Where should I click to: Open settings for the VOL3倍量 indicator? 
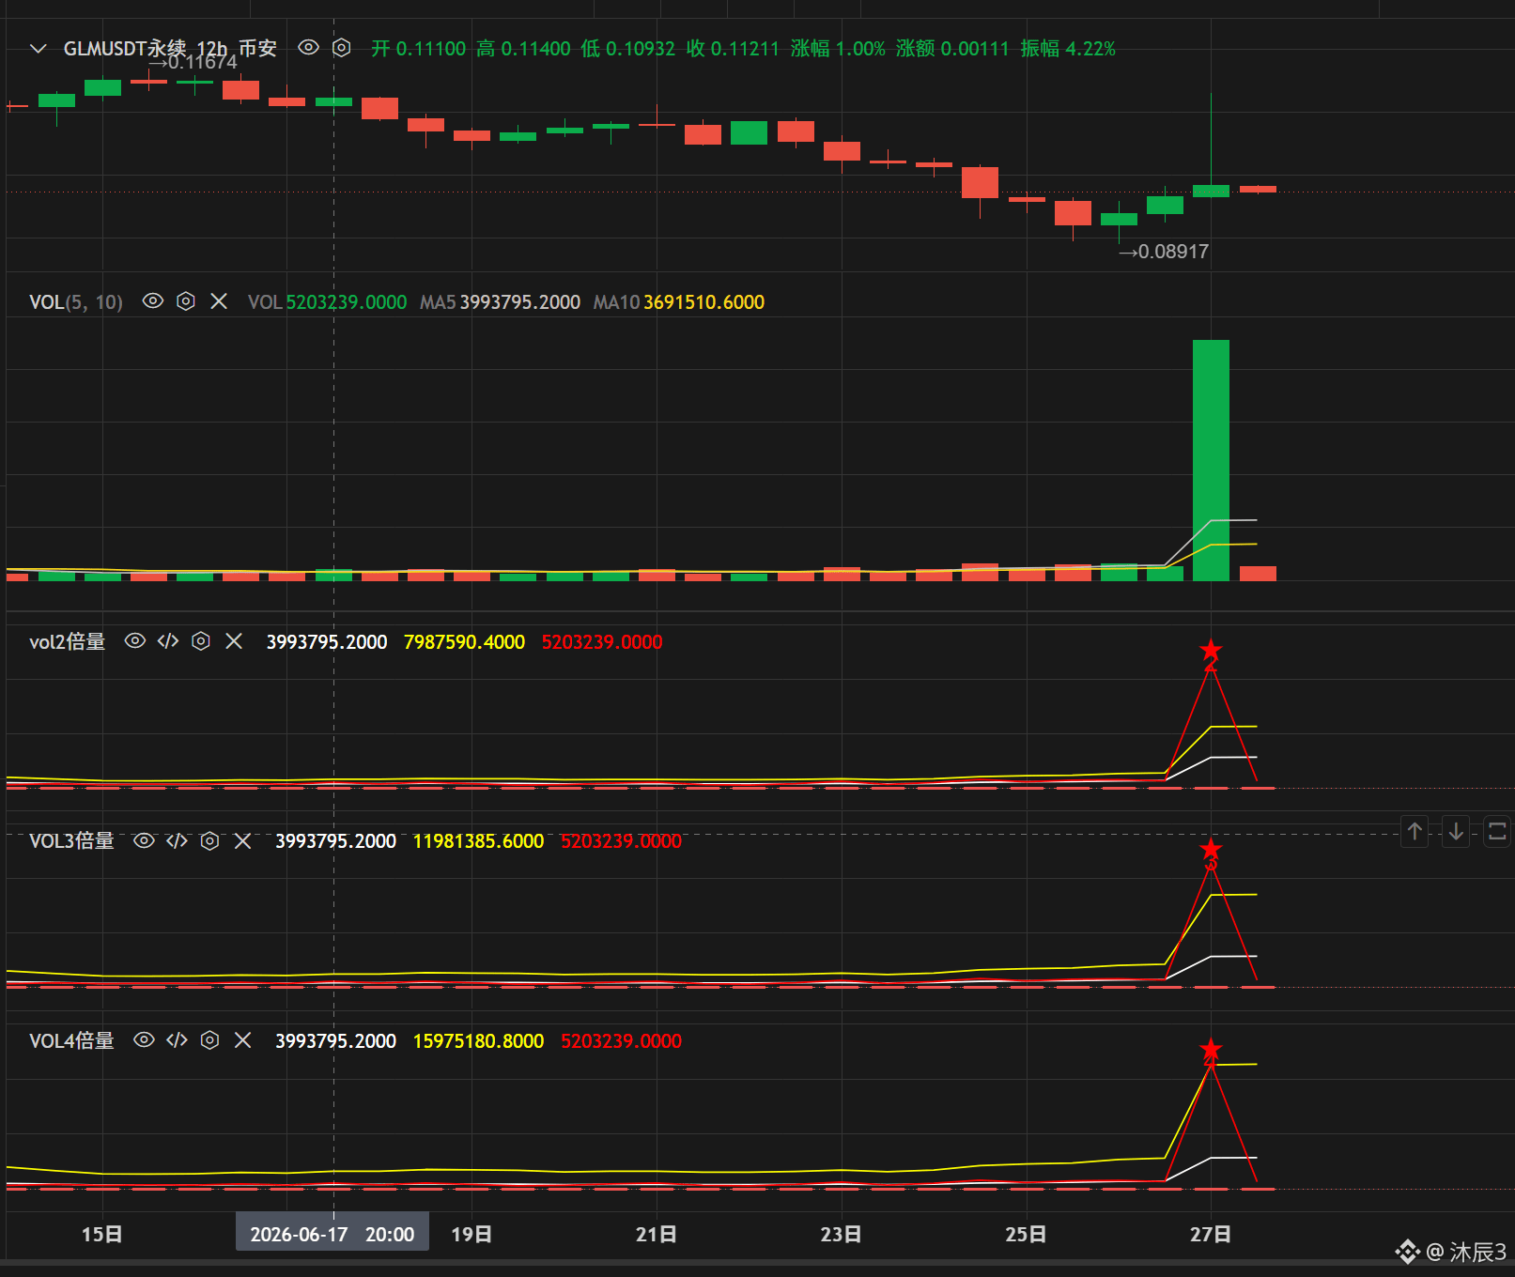210,841
